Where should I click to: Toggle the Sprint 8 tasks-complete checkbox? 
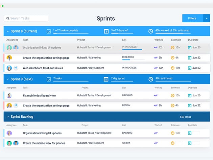49,31
